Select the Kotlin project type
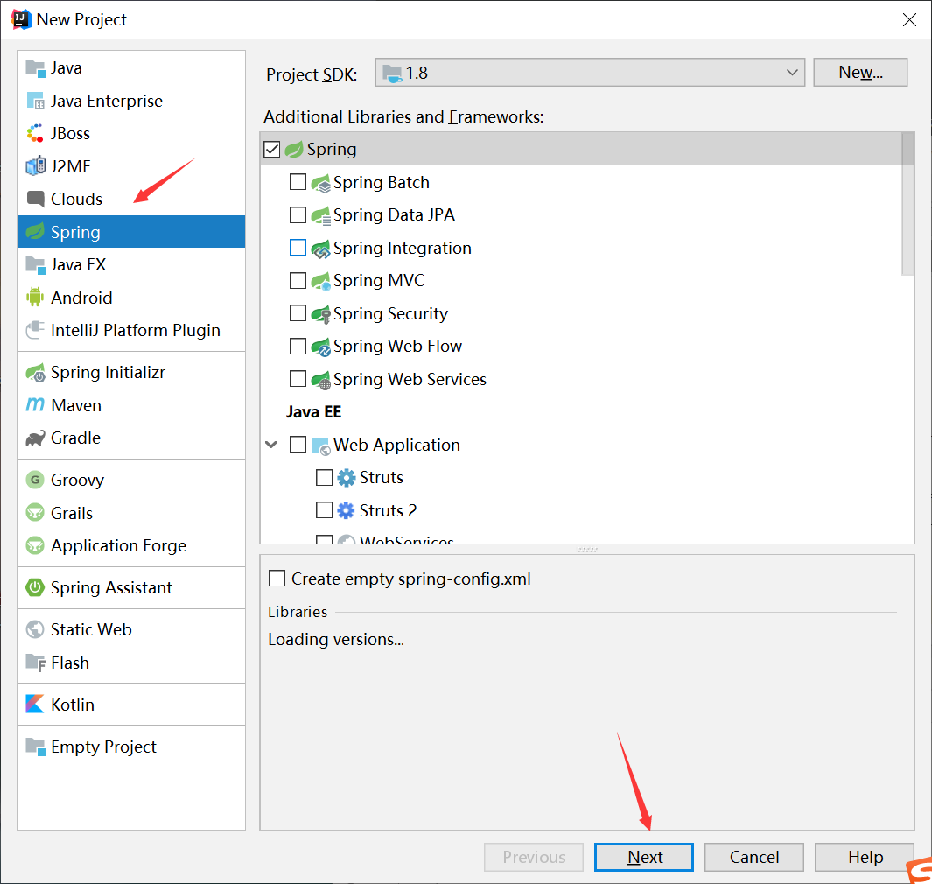The height and width of the screenshot is (884, 932). [x=131, y=705]
